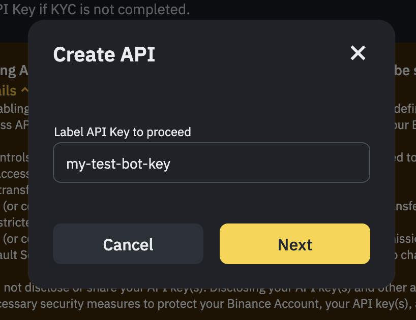Click the Label API Key to proceed text
Image resolution: width=416 pixels, height=320 pixels.
(x=122, y=132)
